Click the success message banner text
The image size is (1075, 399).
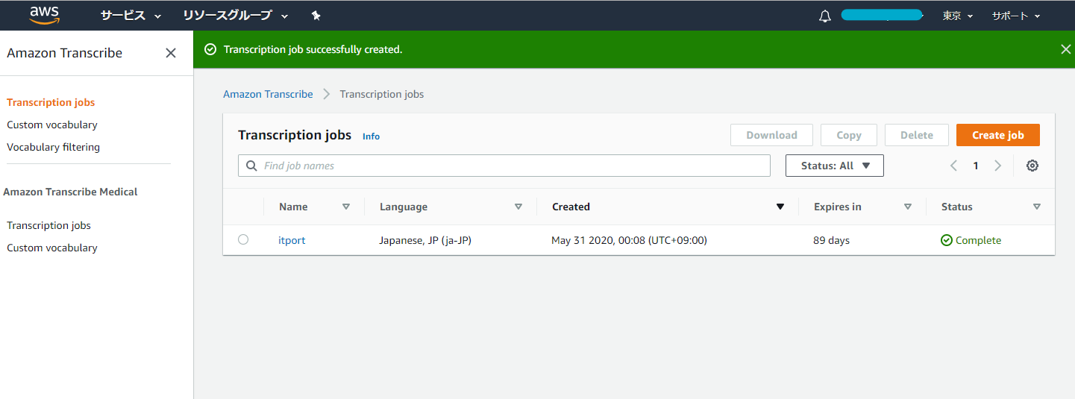pyautogui.click(x=313, y=49)
